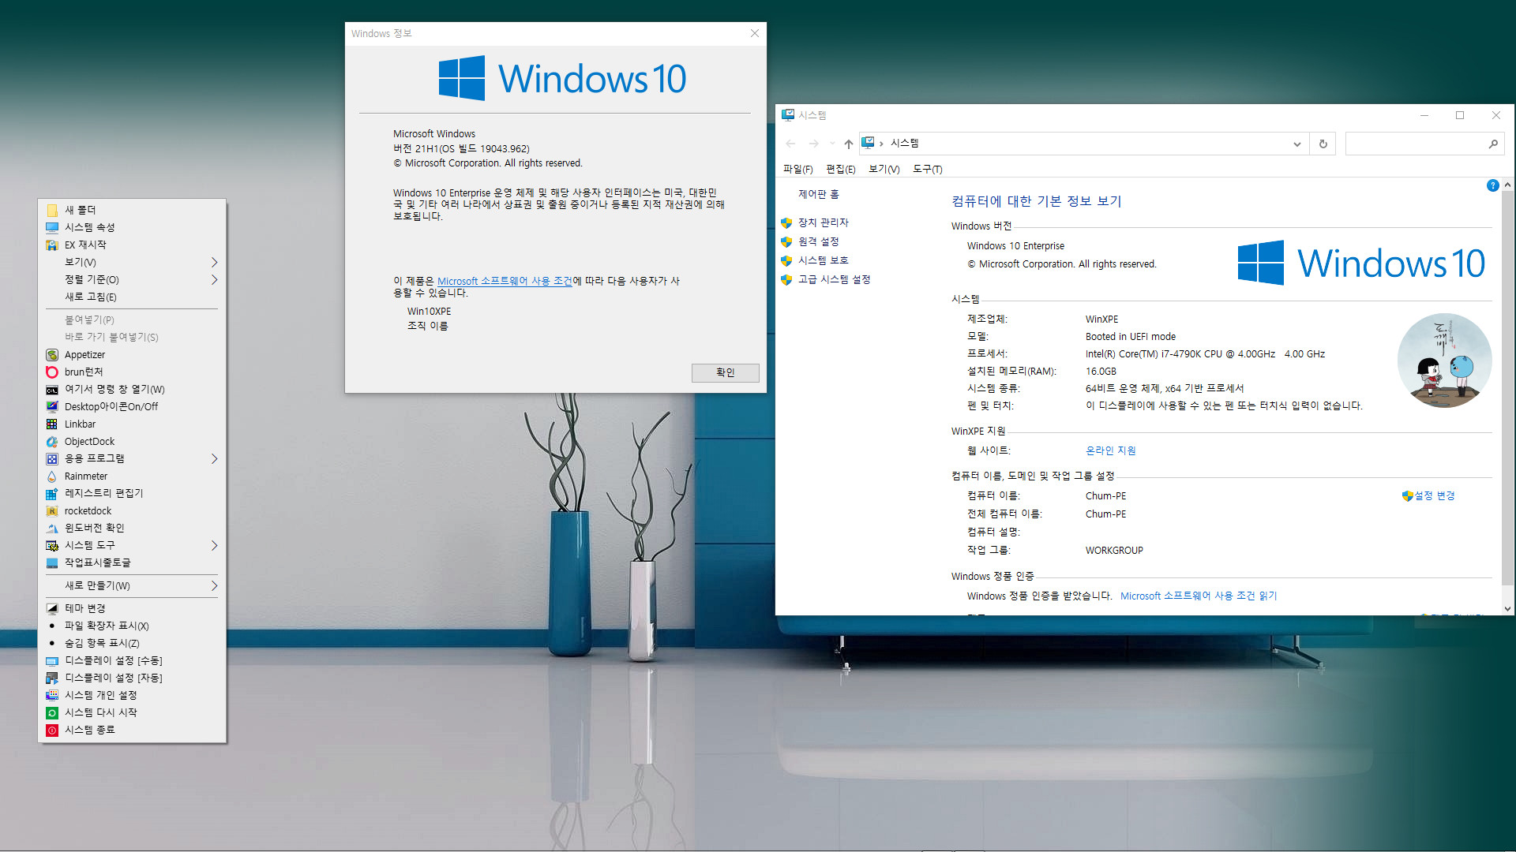Expand the New submenu arrow
The image size is (1516, 852).
pyautogui.click(x=214, y=585)
